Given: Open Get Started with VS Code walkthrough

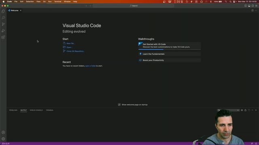Looking at the screenshot, I should pyautogui.click(x=169, y=46).
